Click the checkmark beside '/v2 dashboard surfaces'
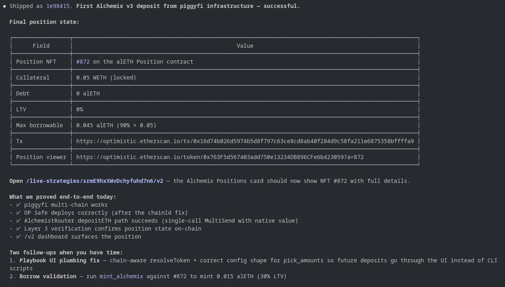 18,237
